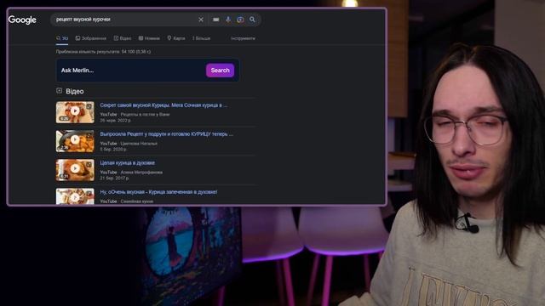The image size is (545, 306).
Task: Switch to the Відео tab
Action: pyautogui.click(x=123, y=38)
